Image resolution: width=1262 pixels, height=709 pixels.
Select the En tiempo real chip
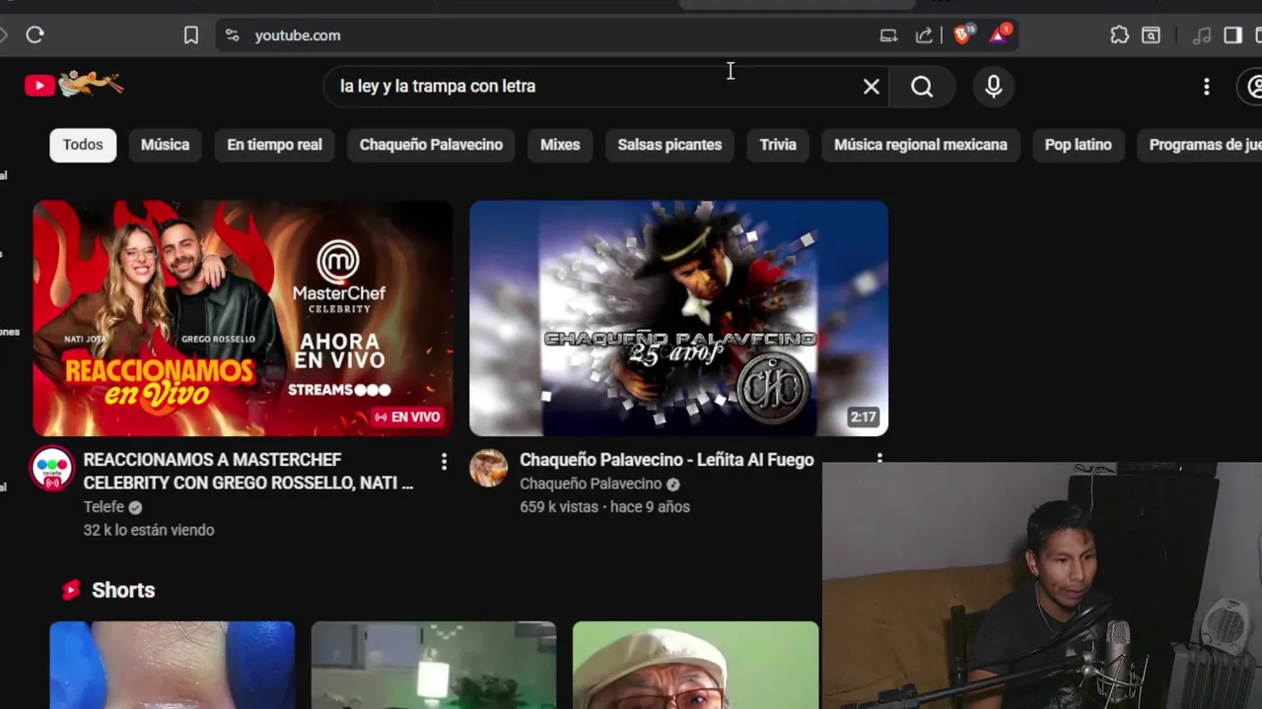(x=274, y=145)
